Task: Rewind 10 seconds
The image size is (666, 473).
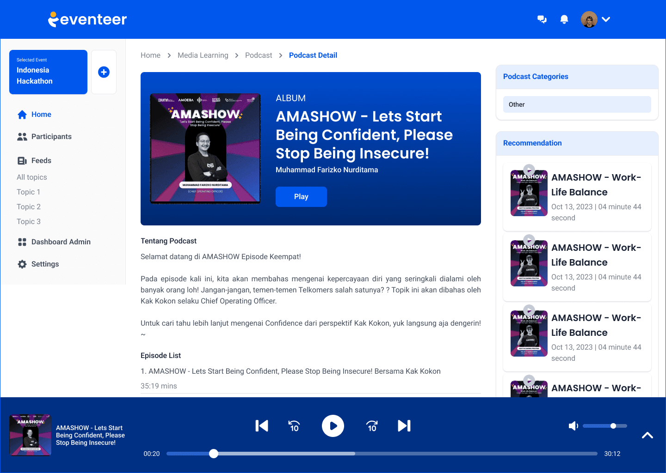Action: pyautogui.click(x=294, y=426)
